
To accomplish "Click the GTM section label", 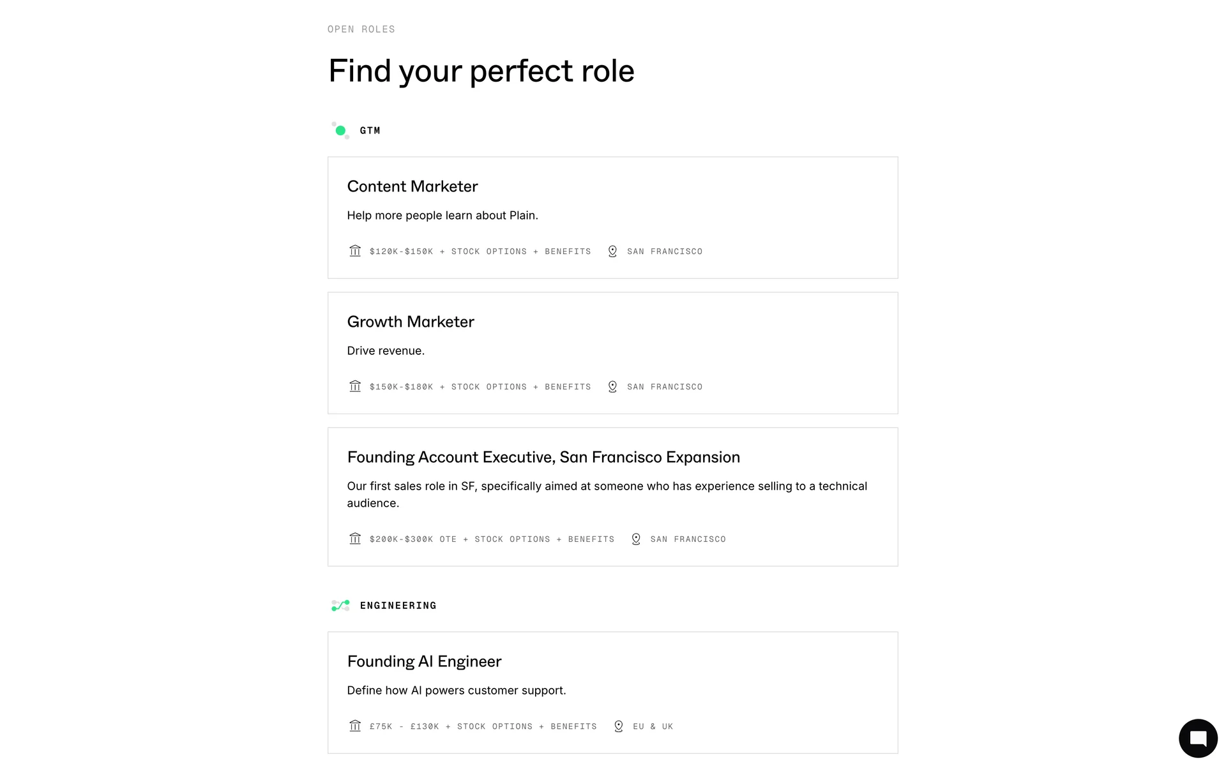I will [x=370, y=131].
